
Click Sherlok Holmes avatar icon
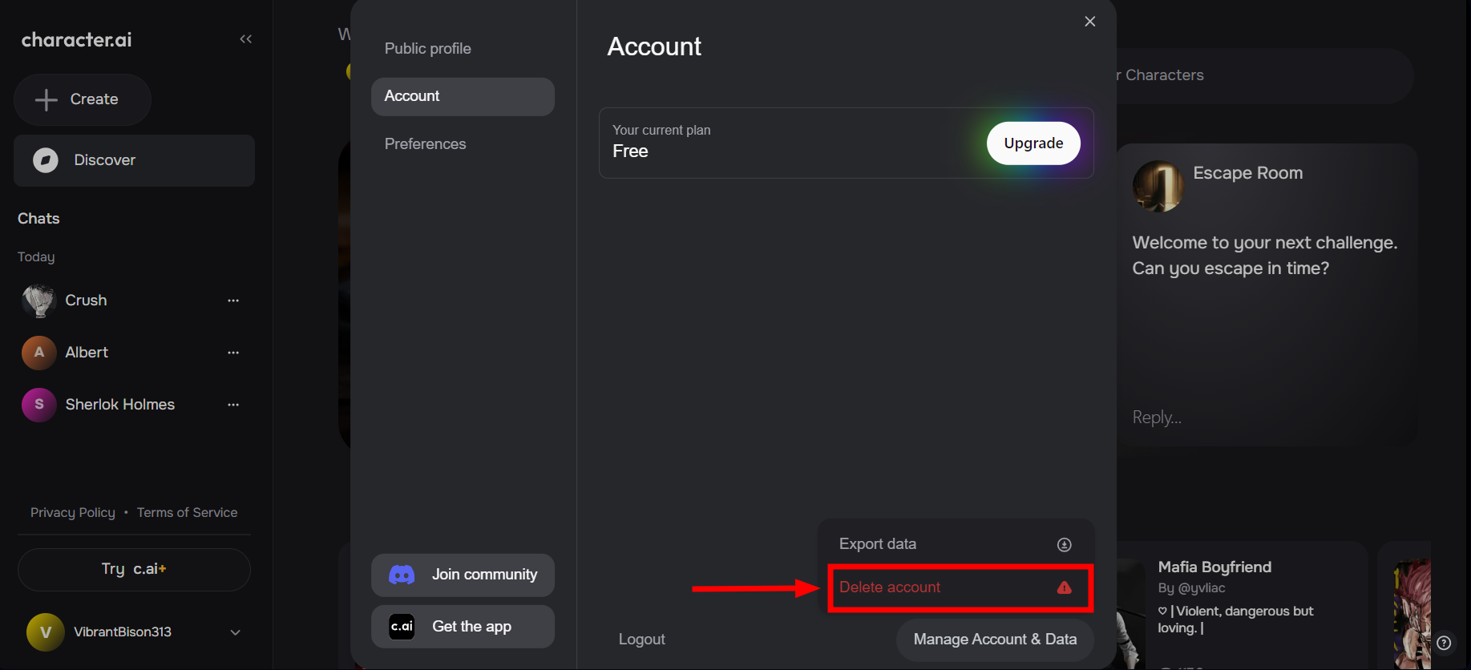(38, 405)
